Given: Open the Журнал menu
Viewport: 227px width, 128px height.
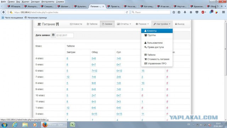Looking at the screenshot, I should pyautogui.click(x=25, y=2).
